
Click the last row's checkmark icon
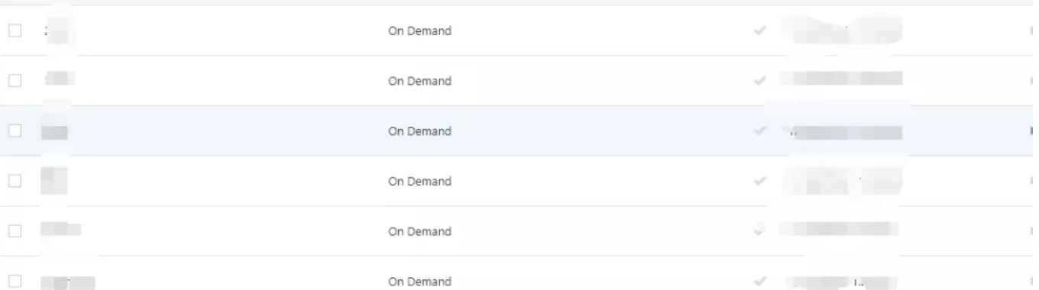(x=759, y=282)
